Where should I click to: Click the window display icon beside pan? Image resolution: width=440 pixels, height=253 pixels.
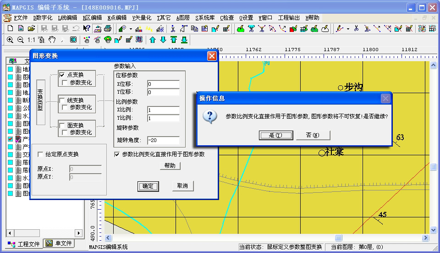click(73, 40)
